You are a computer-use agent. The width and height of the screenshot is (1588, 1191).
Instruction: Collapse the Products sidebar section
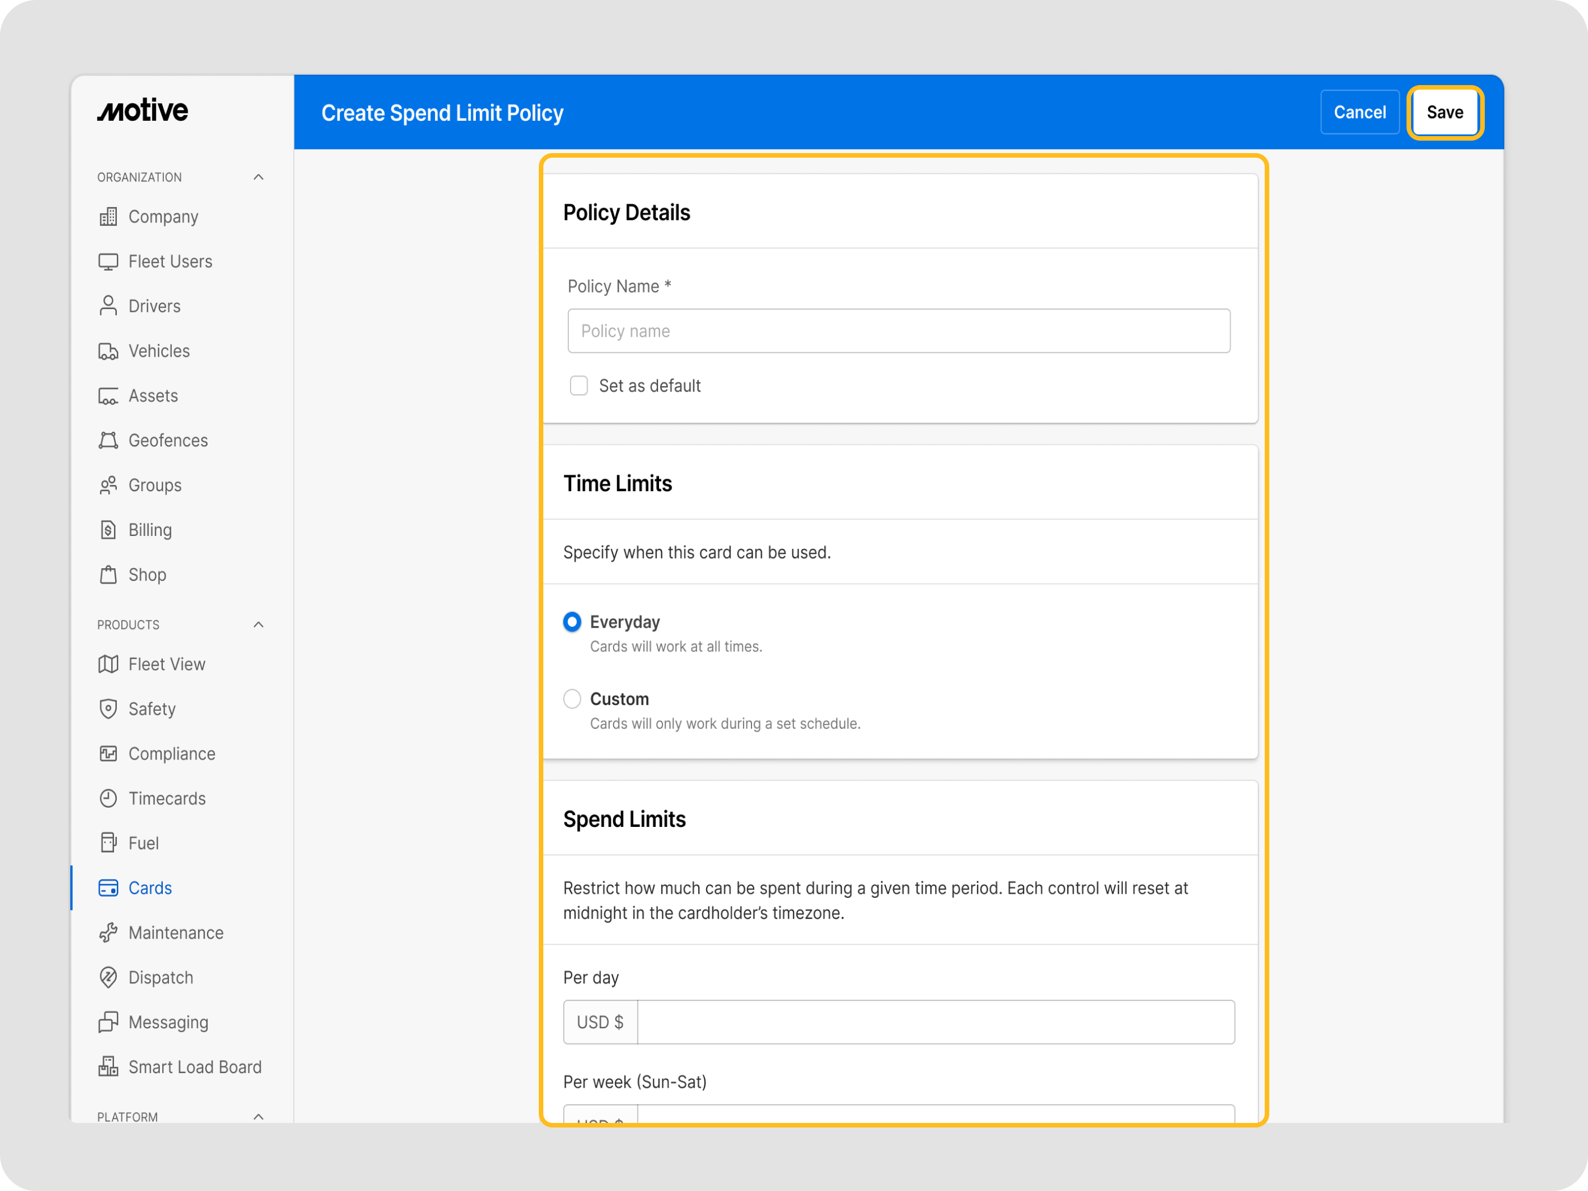click(x=259, y=624)
